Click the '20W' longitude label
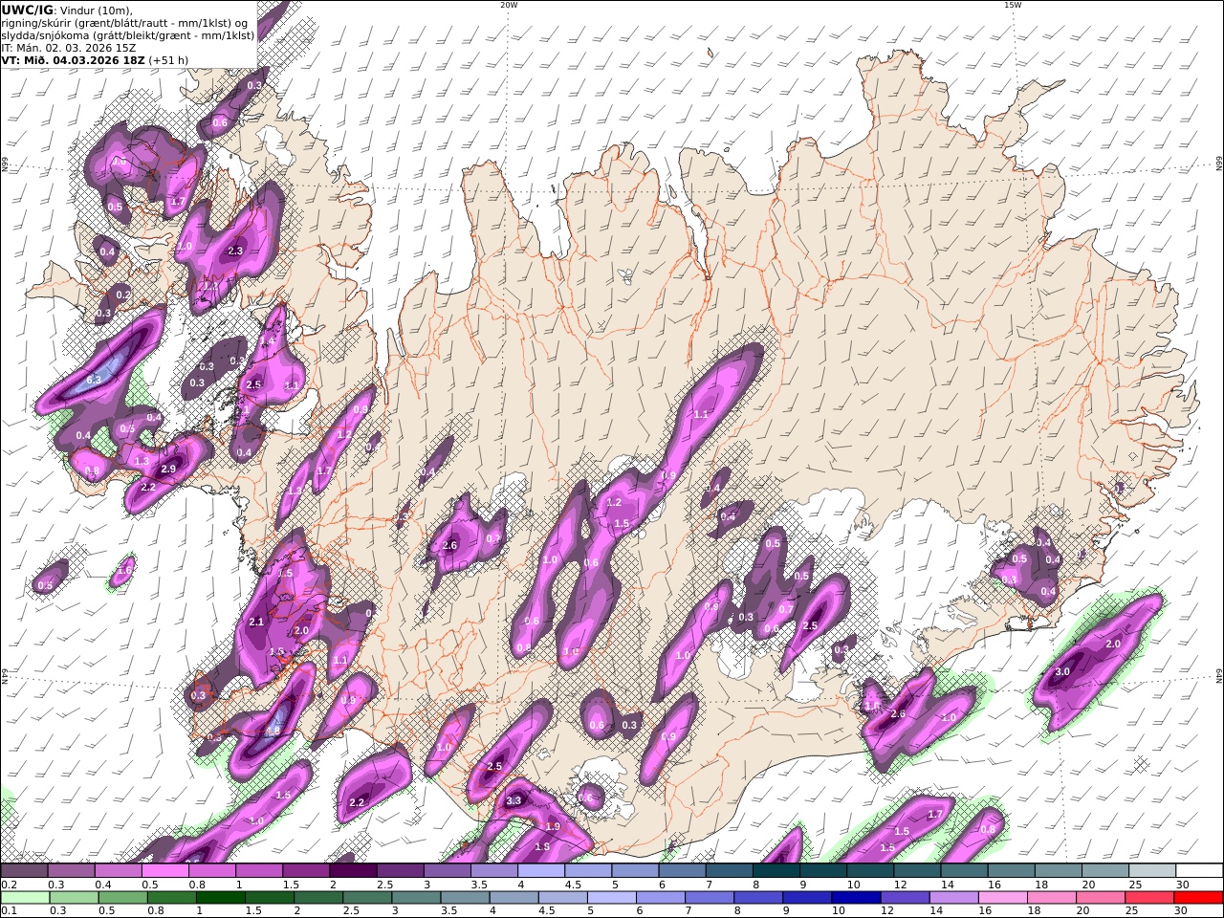This screenshot has height=918, width=1224. click(x=509, y=5)
